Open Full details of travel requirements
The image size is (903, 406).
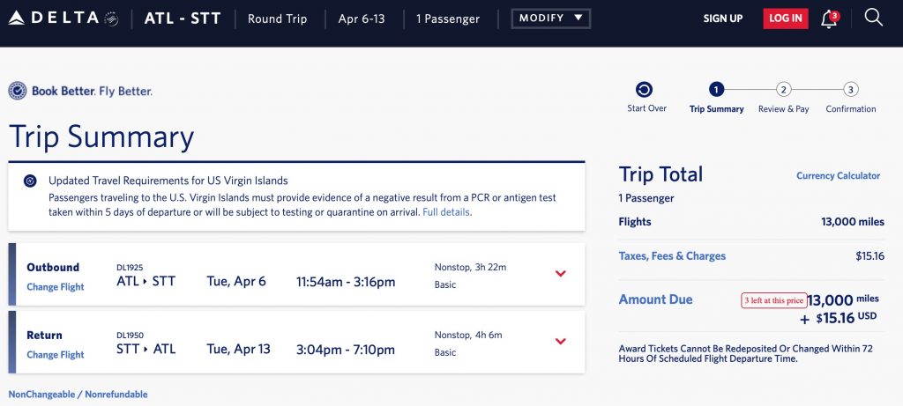point(446,212)
